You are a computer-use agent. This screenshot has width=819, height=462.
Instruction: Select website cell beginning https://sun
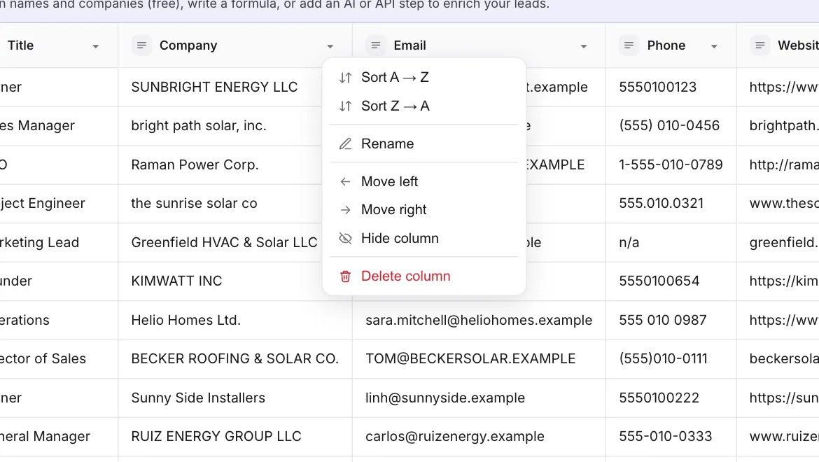pos(778,398)
